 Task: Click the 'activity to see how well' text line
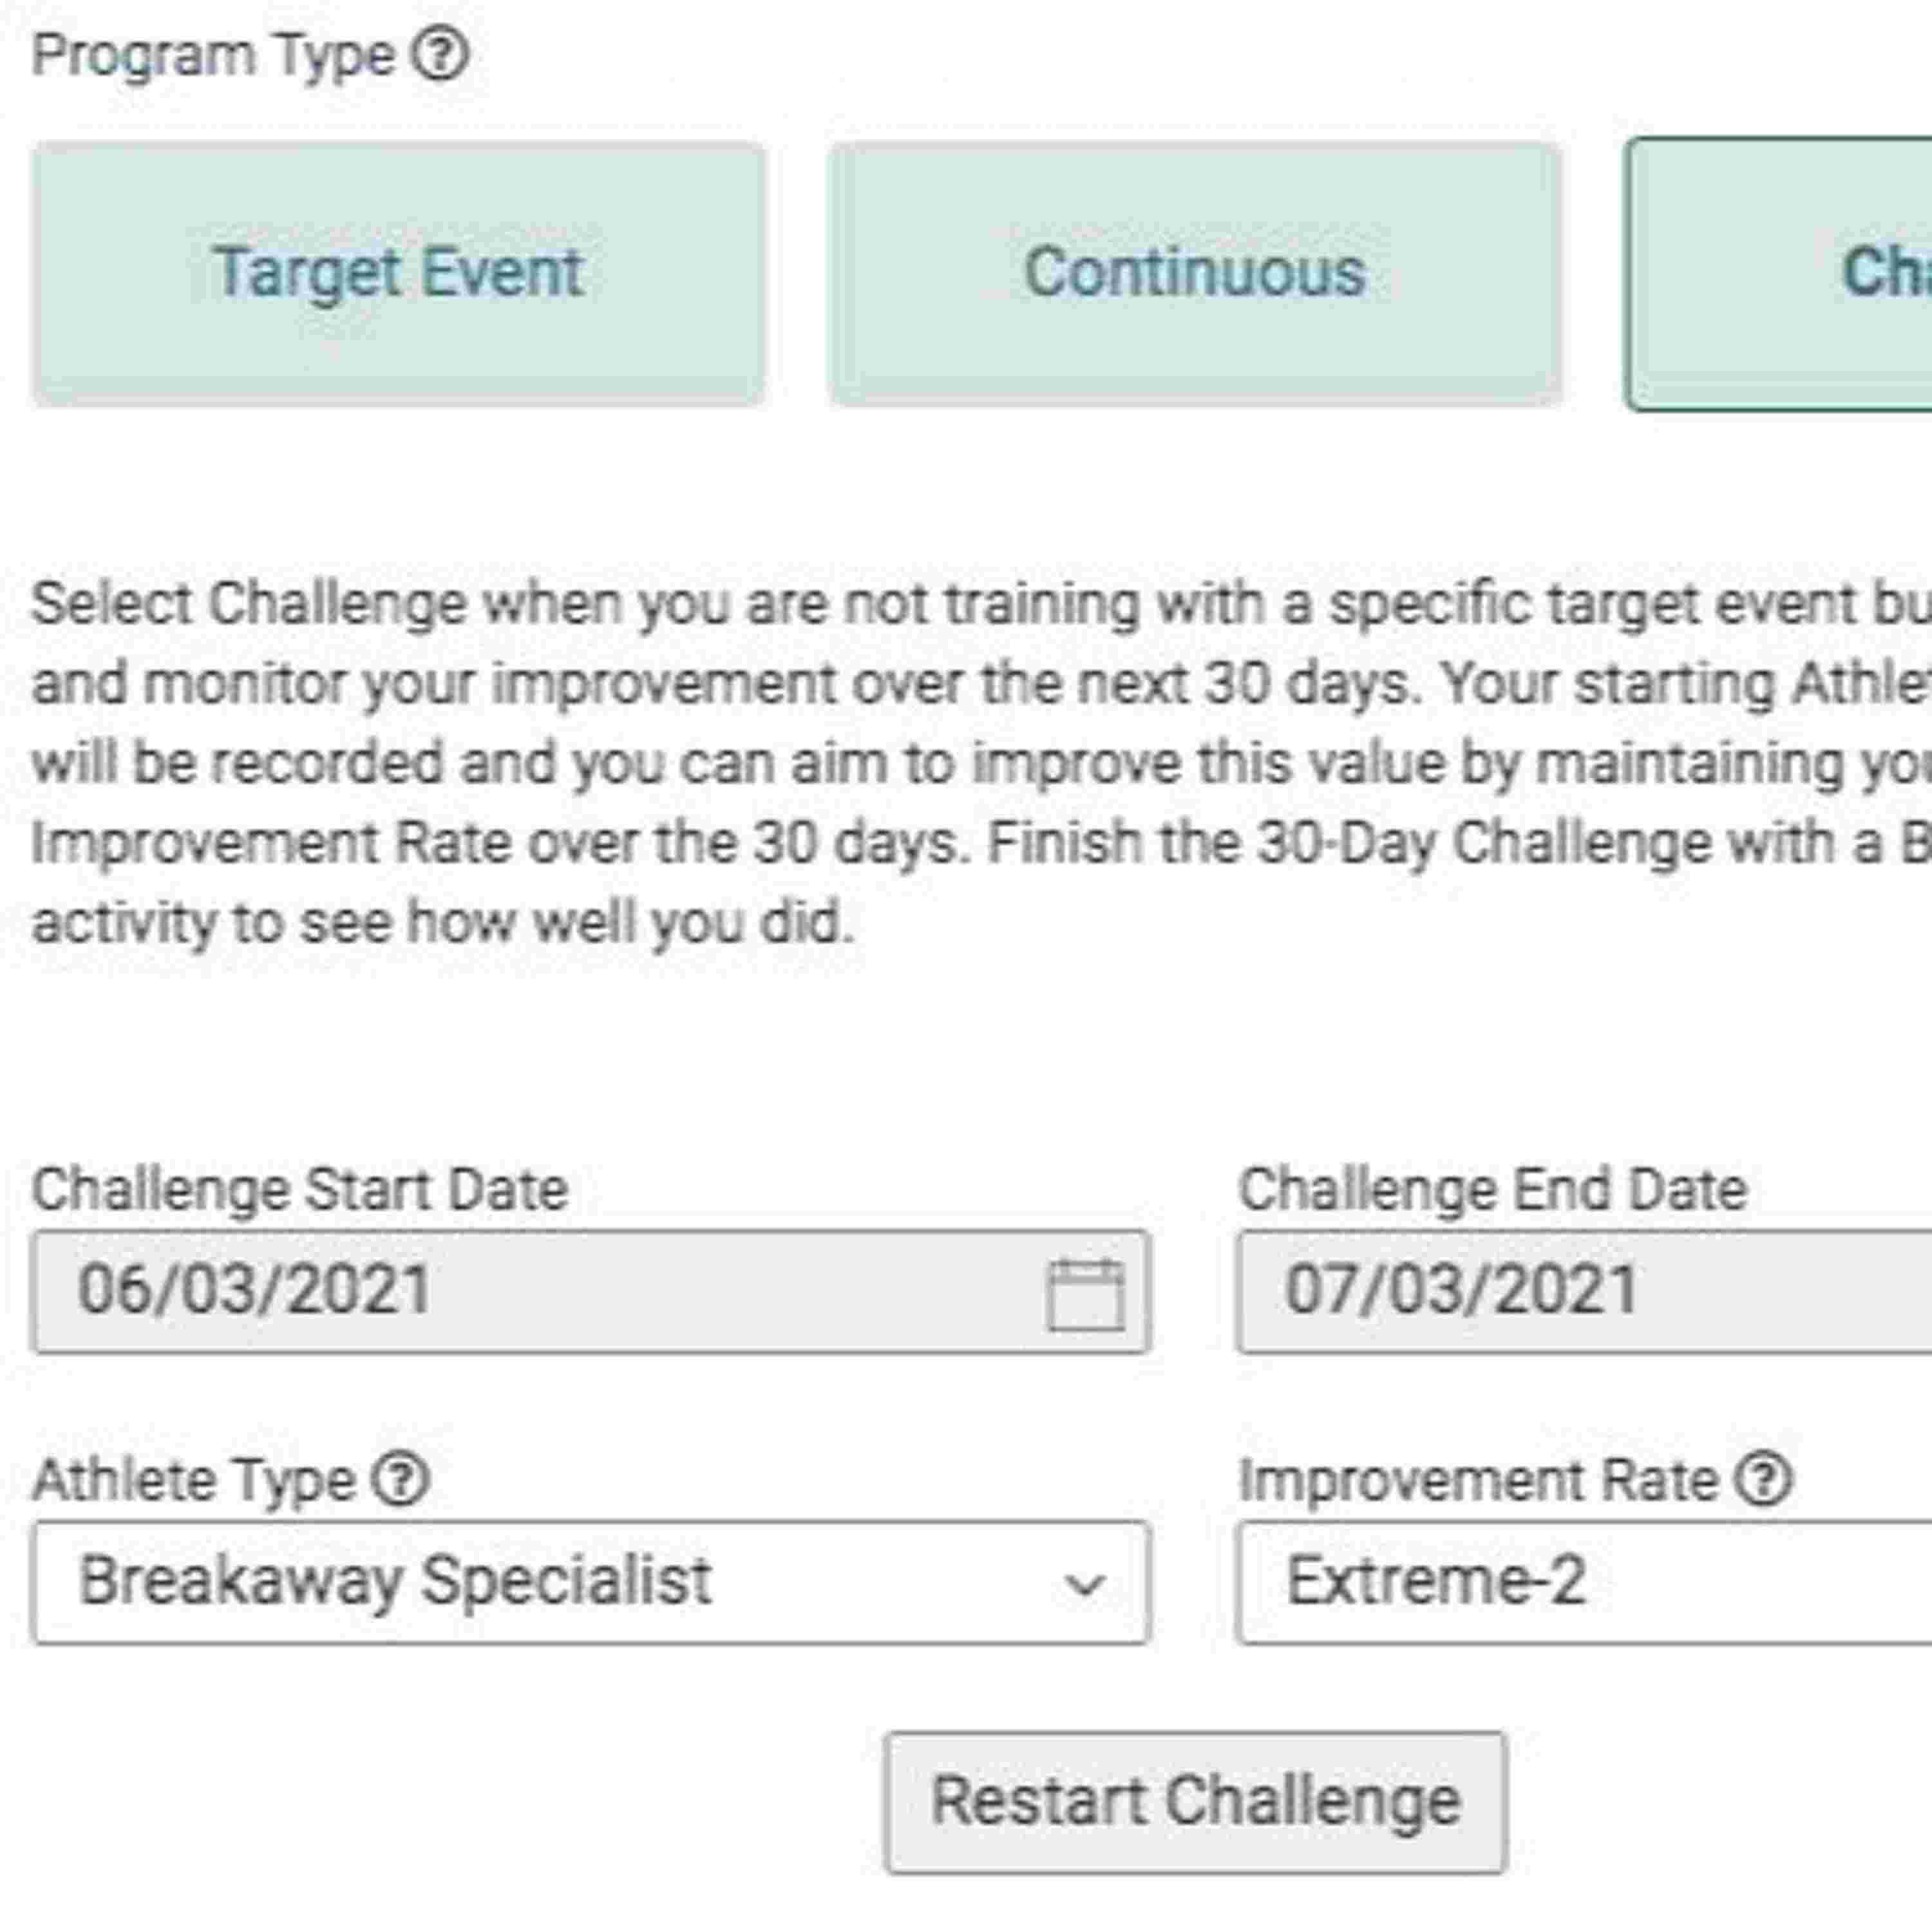pyautogui.click(x=443, y=922)
